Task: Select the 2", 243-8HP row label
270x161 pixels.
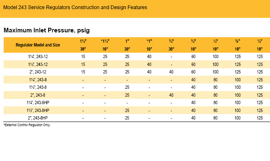Action: click(38, 118)
